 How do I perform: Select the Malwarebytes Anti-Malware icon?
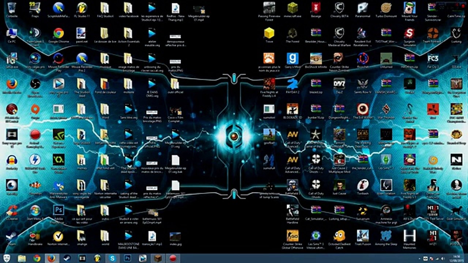click(58, 185)
